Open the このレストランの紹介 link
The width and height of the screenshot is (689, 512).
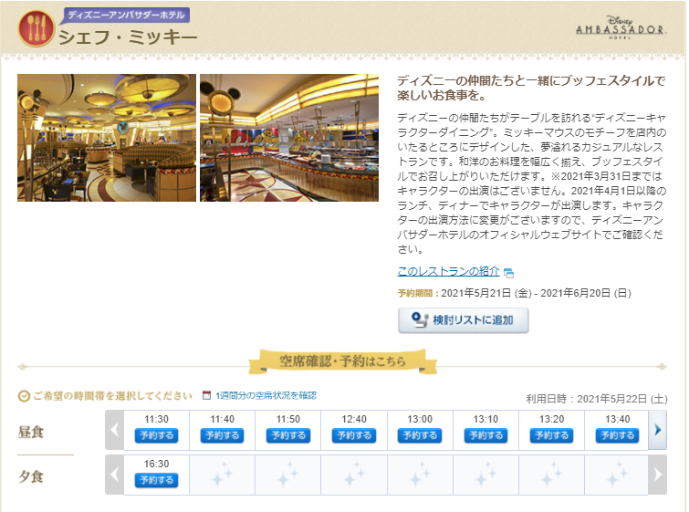click(448, 271)
